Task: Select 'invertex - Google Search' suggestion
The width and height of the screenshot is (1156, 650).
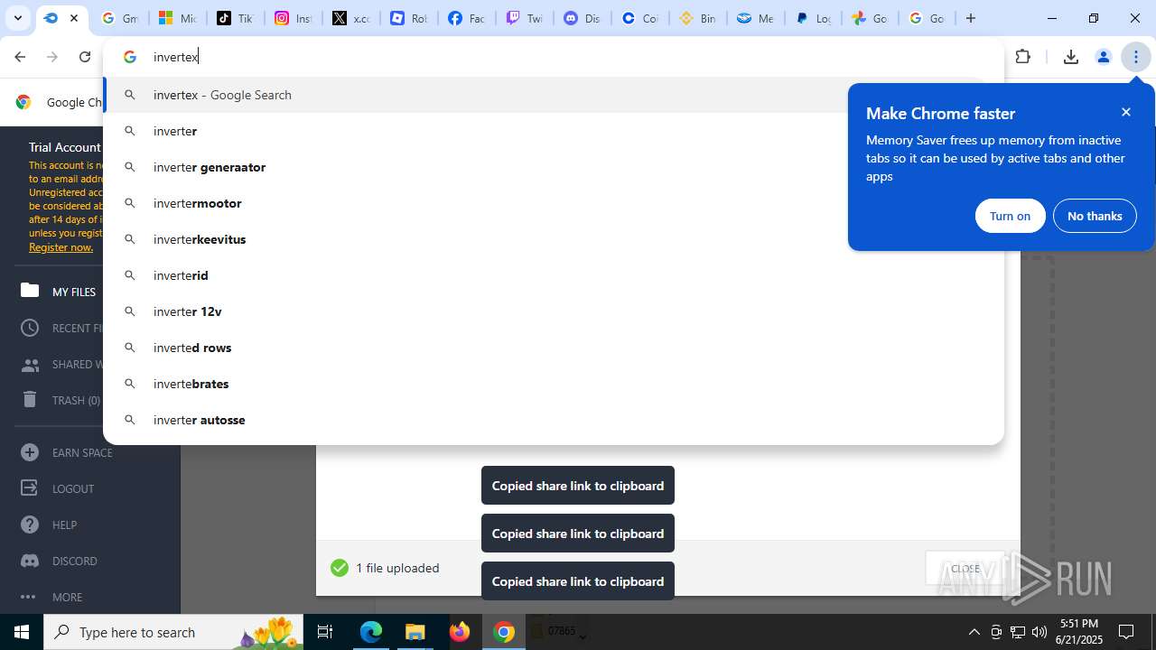Action: click(x=554, y=95)
